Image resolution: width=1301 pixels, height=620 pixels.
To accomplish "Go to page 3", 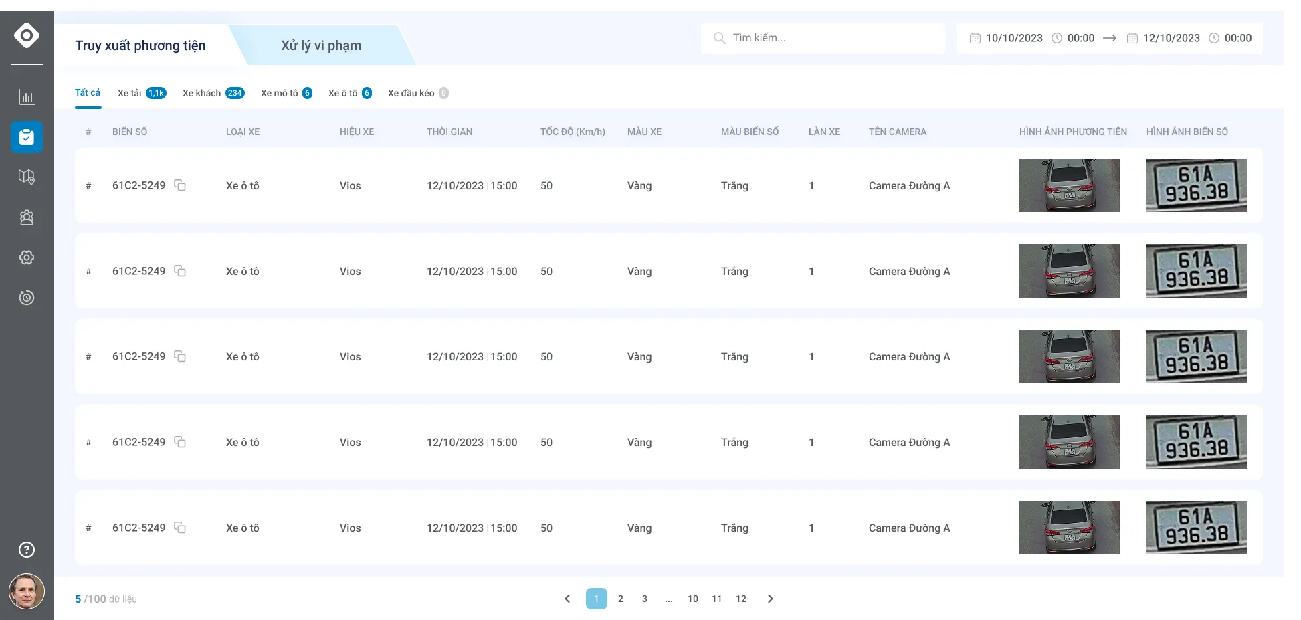I will 645,599.
